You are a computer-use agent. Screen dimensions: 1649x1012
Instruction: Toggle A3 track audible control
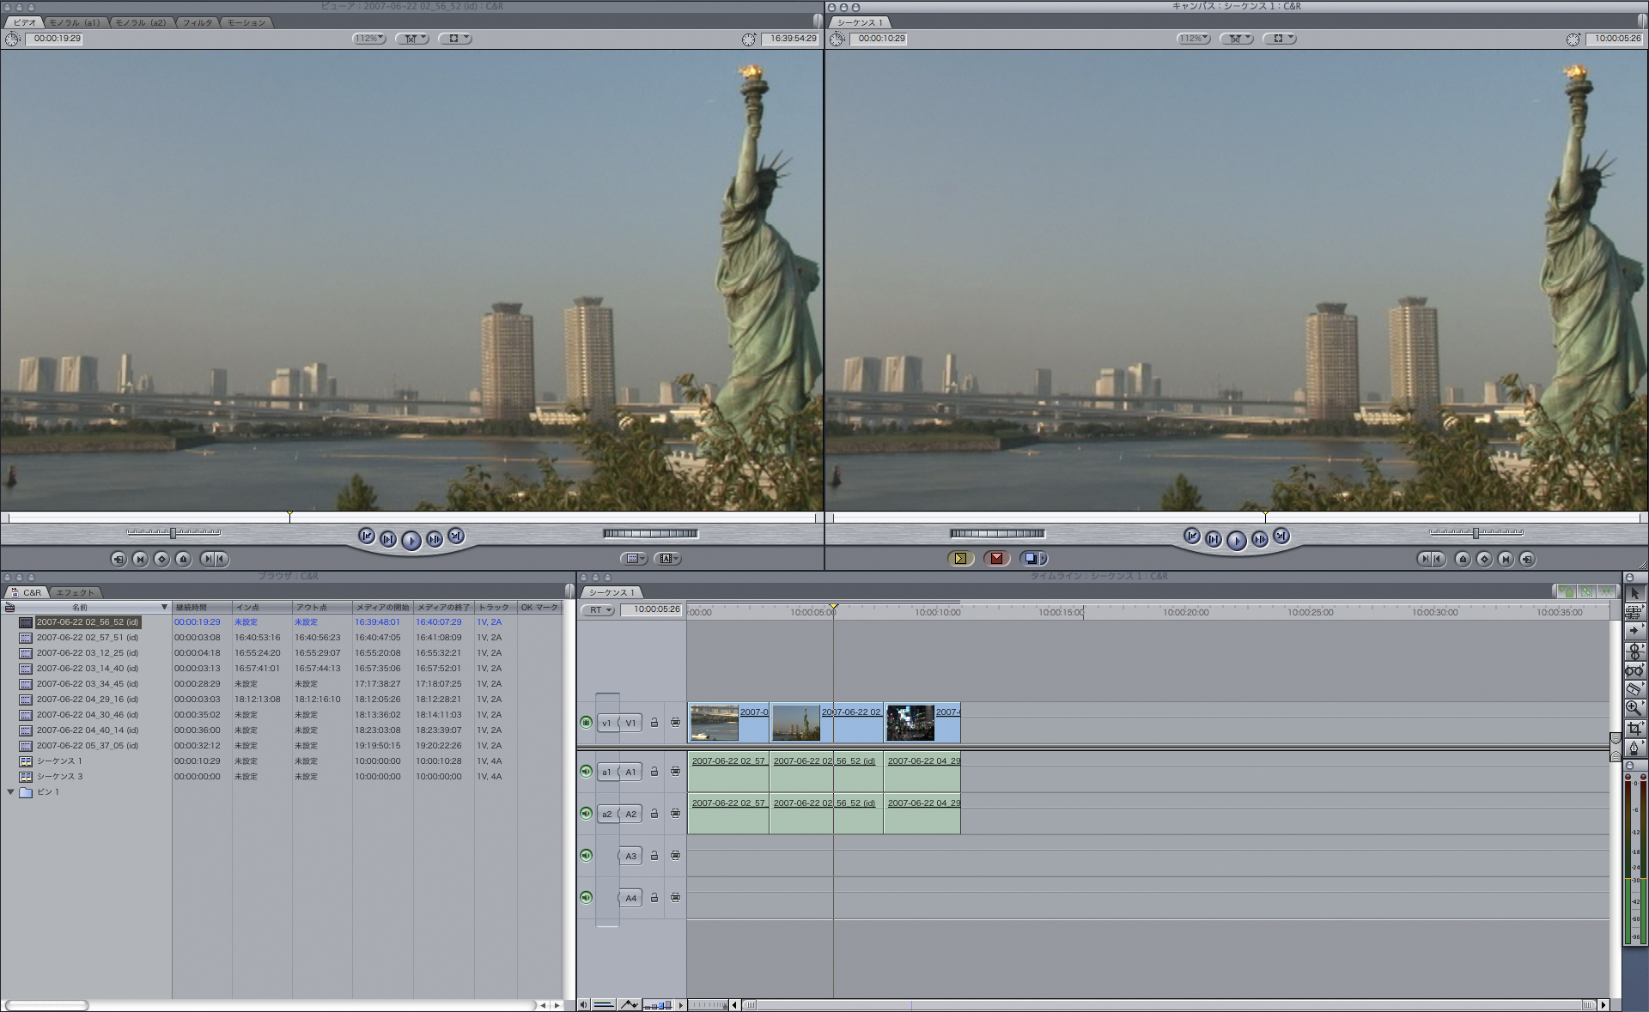pyautogui.click(x=587, y=855)
